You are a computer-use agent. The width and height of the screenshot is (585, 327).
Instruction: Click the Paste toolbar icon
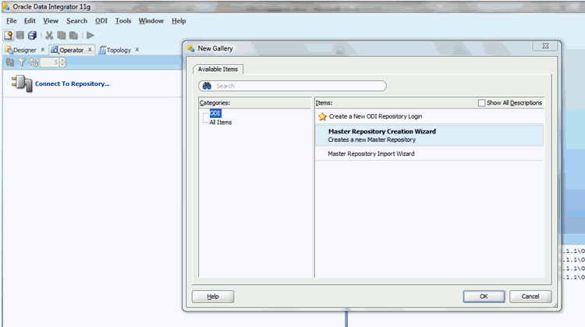click(74, 35)
